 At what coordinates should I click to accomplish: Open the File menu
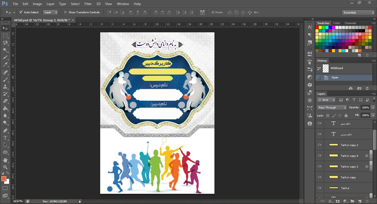tap(15, 4)
